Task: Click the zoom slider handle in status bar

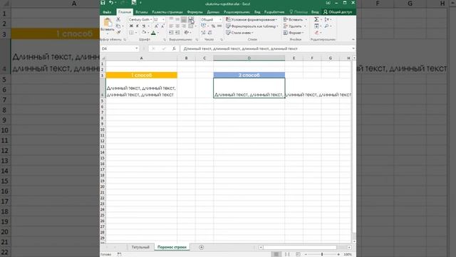Action: (x=322, y=254)
